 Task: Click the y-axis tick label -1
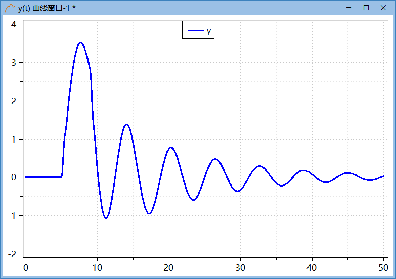coord(13,216)
